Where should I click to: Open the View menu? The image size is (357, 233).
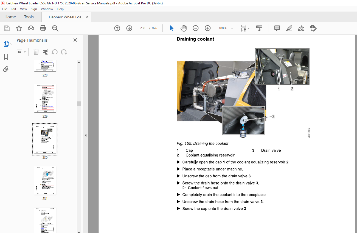[x=24, y=9]
